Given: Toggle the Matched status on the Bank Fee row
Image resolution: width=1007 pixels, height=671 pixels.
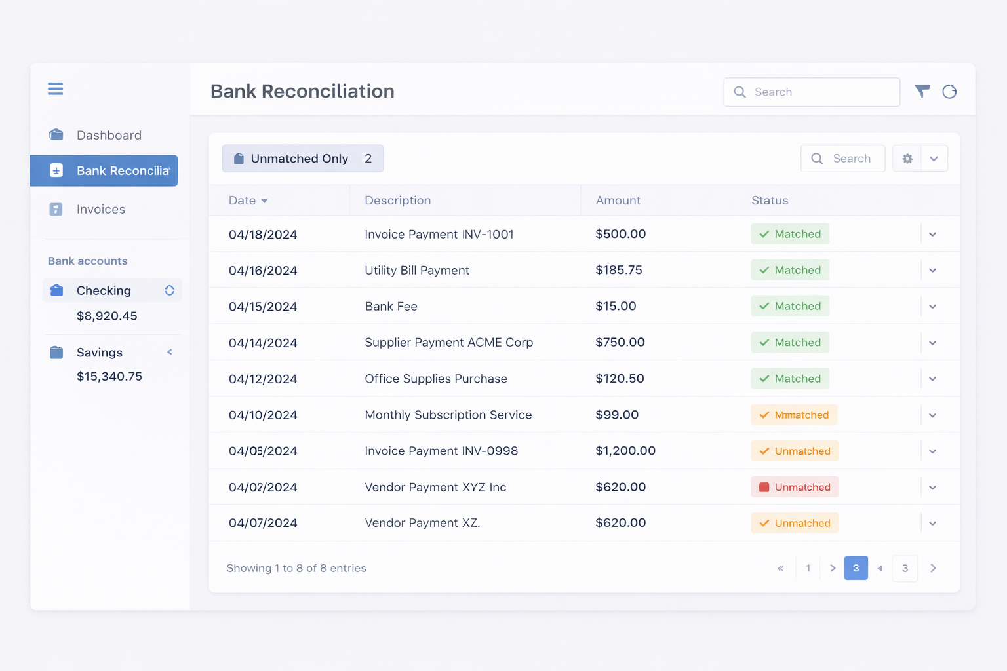Looking at the screenshot, I should click(x=790, y=306).
